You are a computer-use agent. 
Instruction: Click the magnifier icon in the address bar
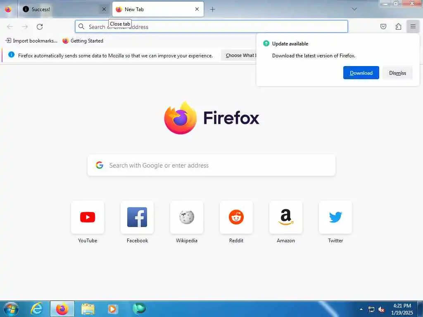(81, 26)
